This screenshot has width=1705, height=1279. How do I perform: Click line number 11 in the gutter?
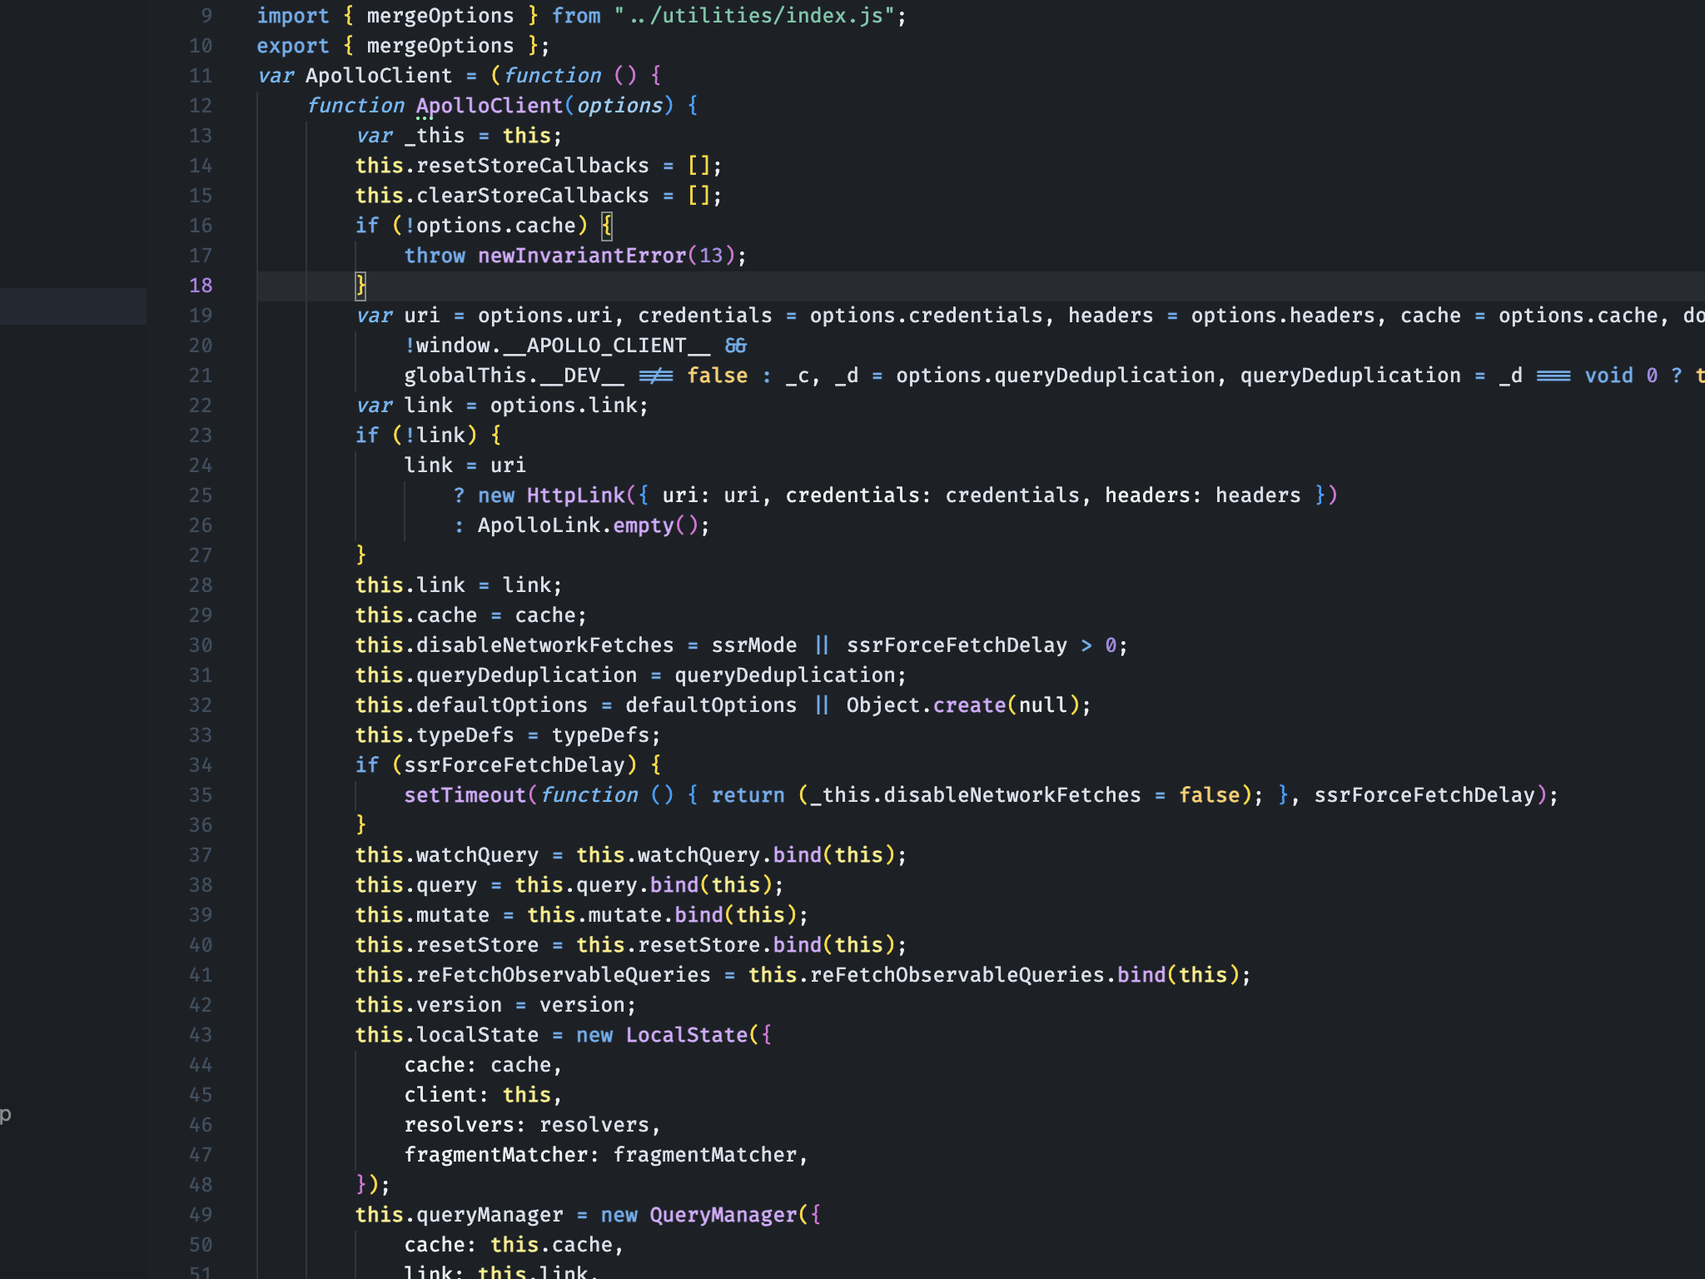click(201, 76)
